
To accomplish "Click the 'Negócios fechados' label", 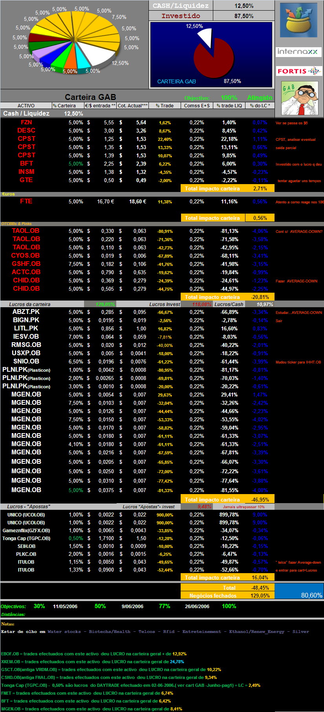I will 213,596.
